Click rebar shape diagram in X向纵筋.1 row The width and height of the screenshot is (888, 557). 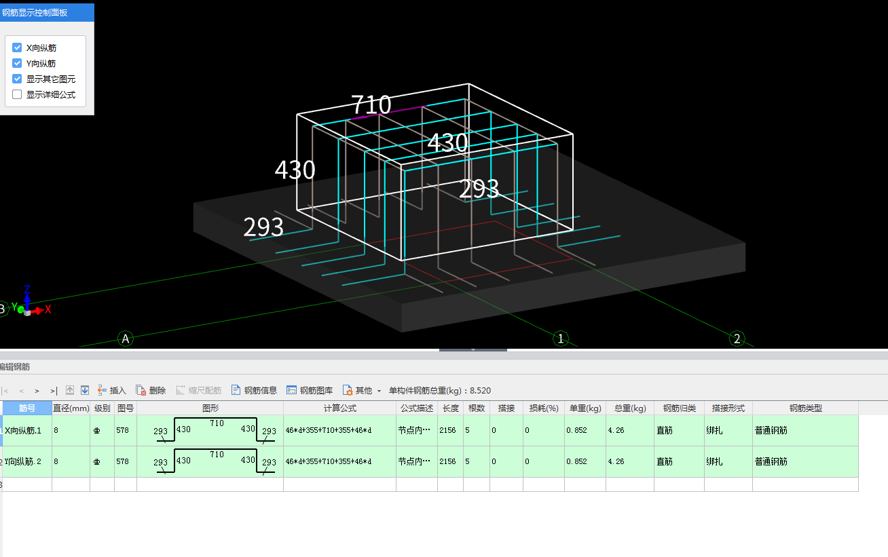coord(210,430)
